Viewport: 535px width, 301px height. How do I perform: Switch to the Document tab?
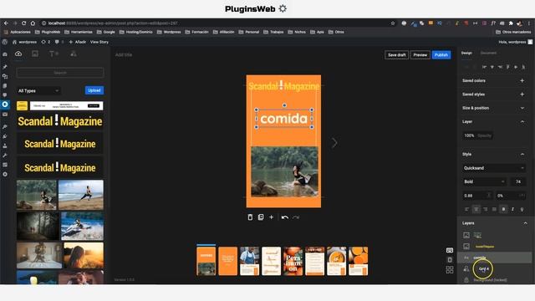pyautogui.click(x=488, y=54)
